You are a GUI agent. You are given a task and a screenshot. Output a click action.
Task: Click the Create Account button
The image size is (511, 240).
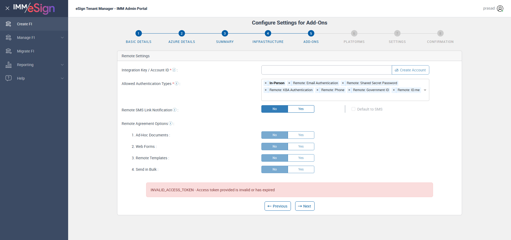[410, 70]
